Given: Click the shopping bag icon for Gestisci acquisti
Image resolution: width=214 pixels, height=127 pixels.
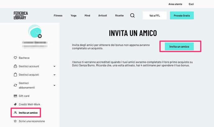Looking at the screenshot, I should [15, 75].
